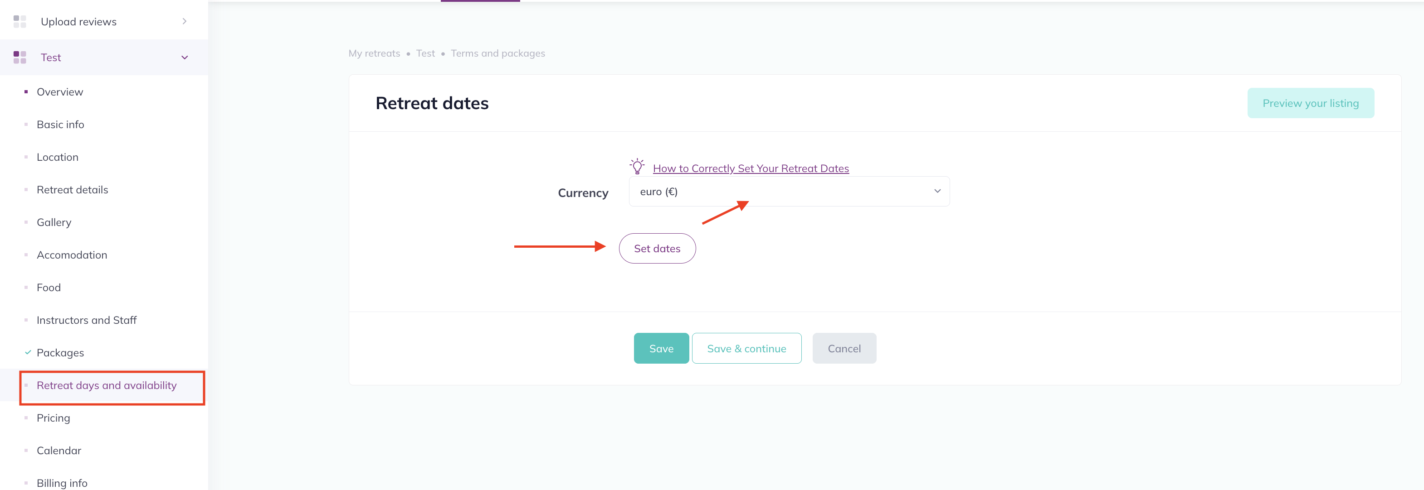Click Terms and packages breadcrumb
The height and width of the screenshot is (490, 1424).
(x=497, y=53)
